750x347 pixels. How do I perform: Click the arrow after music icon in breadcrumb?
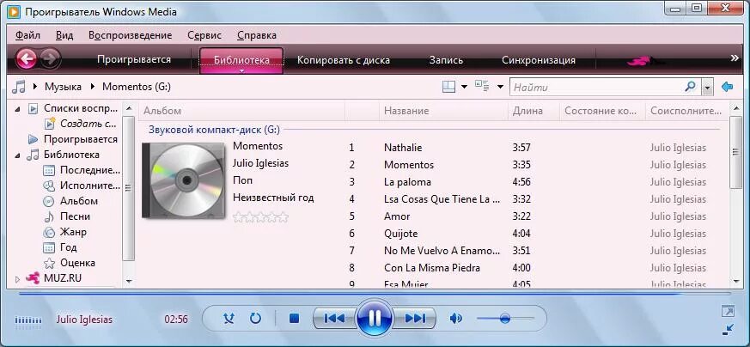(x=35, y=87)
